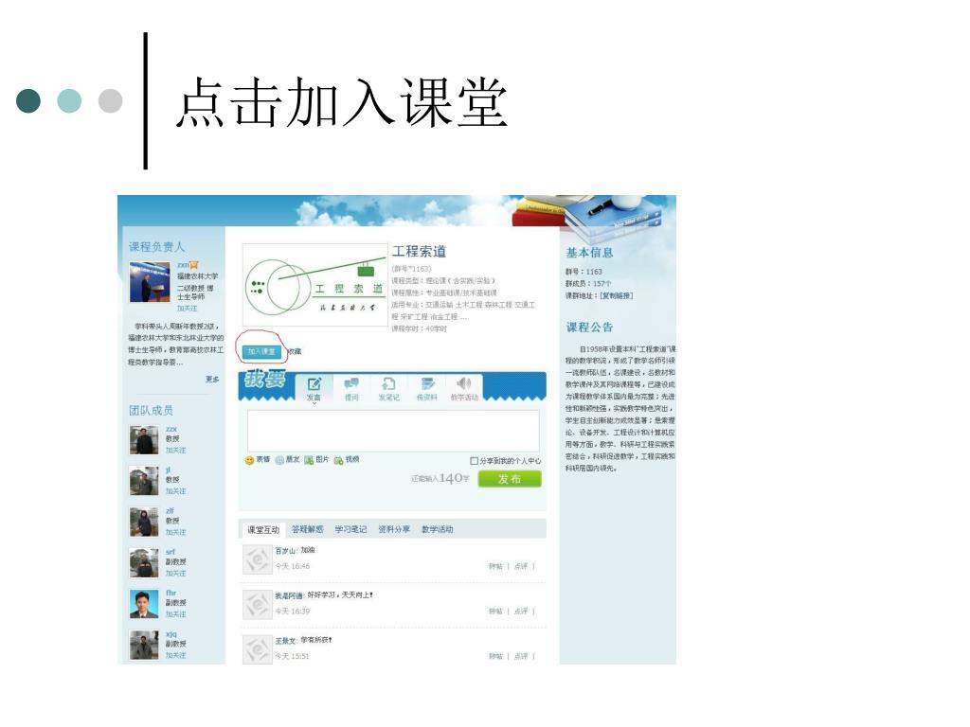The height and width of the screenshot is (727, 970).
Task: Follow team member xjq with 加关注
Action: pyautogui.click(x=175, y=655)
